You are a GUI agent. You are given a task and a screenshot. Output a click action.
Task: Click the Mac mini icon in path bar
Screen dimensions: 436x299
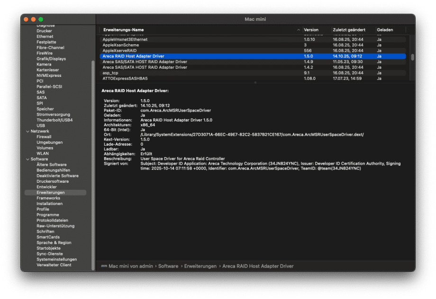[x=104, y=266]
